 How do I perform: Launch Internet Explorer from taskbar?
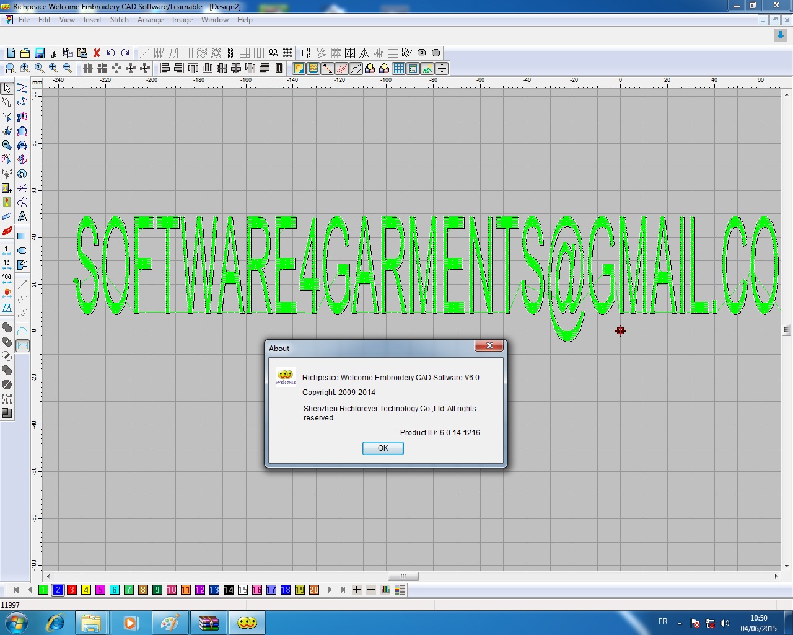(x=55, y=623)
